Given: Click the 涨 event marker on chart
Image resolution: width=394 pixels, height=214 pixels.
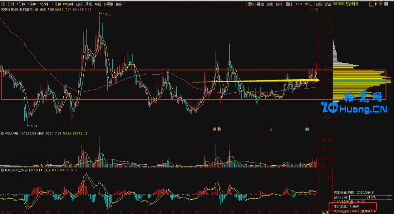Looking at the screenshot, I should click(x=215, y=129).
